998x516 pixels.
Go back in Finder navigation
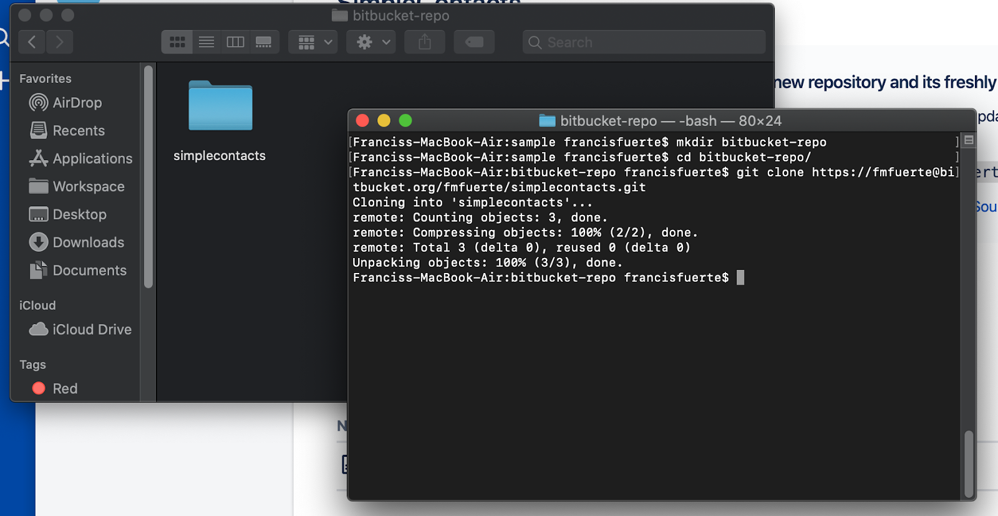point(32,42)
